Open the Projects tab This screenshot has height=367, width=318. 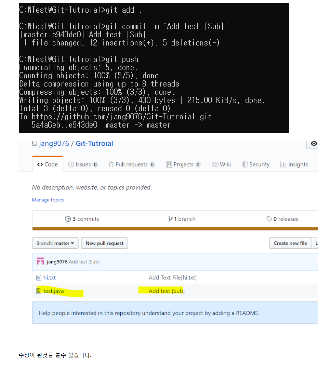coord(183,165)
